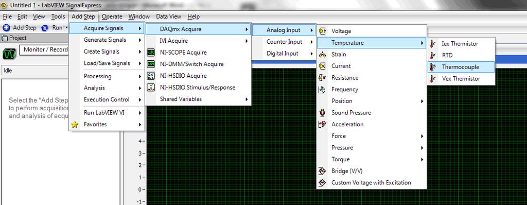The image size is (527, 205).
Task: Click the NI-HSDIO Stimulus/Response icon
Action: tap(151, 88)
